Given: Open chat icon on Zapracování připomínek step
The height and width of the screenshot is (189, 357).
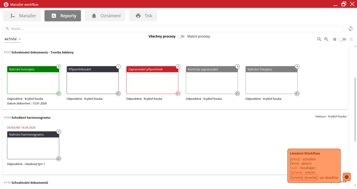Looking at the screenshot, I should (x=178, y=93).
